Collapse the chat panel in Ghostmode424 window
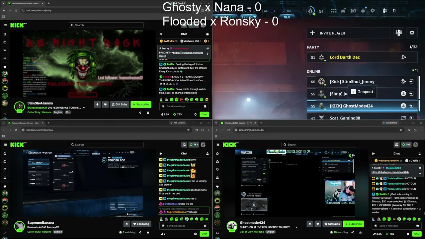 tap(373, 153)
